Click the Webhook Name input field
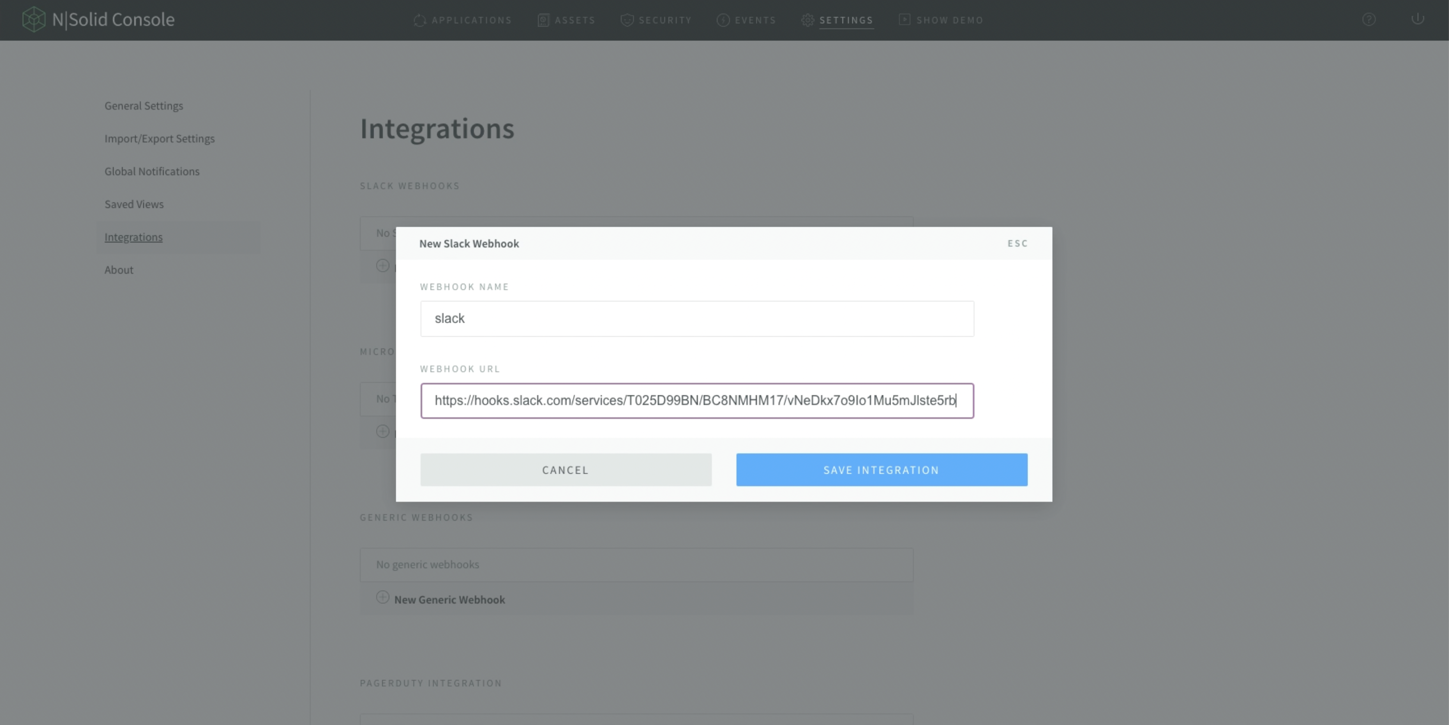The width and height of the screenshot is (1449, 725). [x=696, y=319]
